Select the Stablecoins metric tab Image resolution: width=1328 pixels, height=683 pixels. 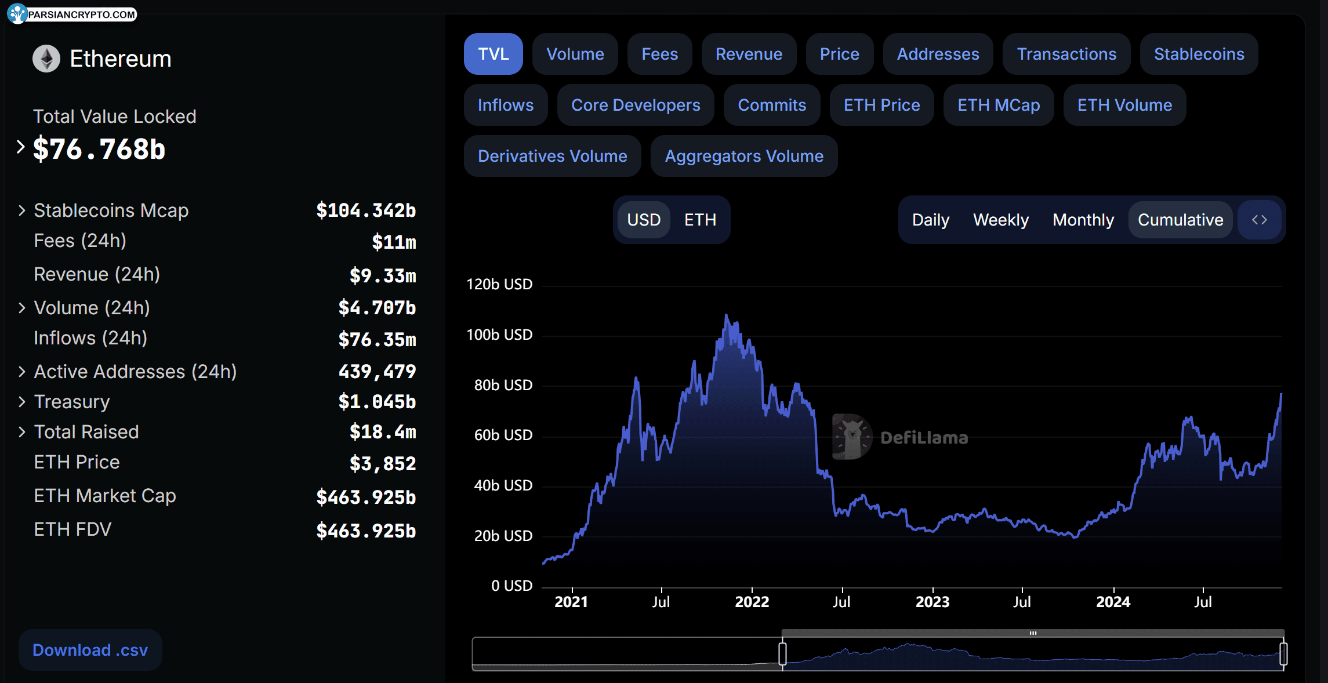tap(1198, 54)
